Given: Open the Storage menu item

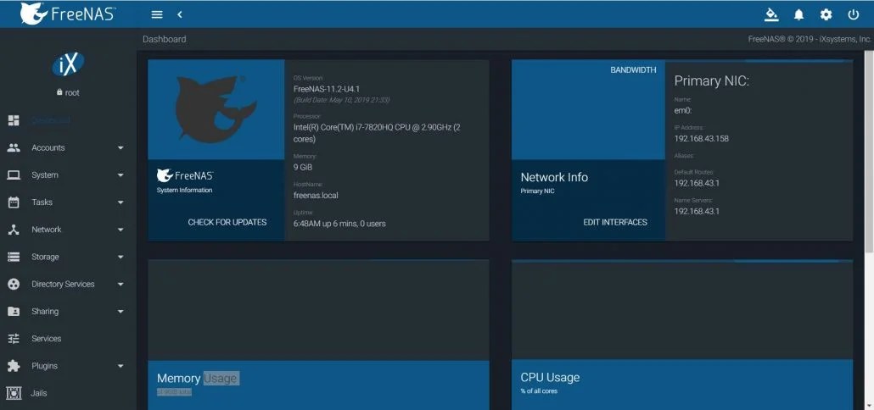Looking at the screenshot, I should click(x=68, y=257).
